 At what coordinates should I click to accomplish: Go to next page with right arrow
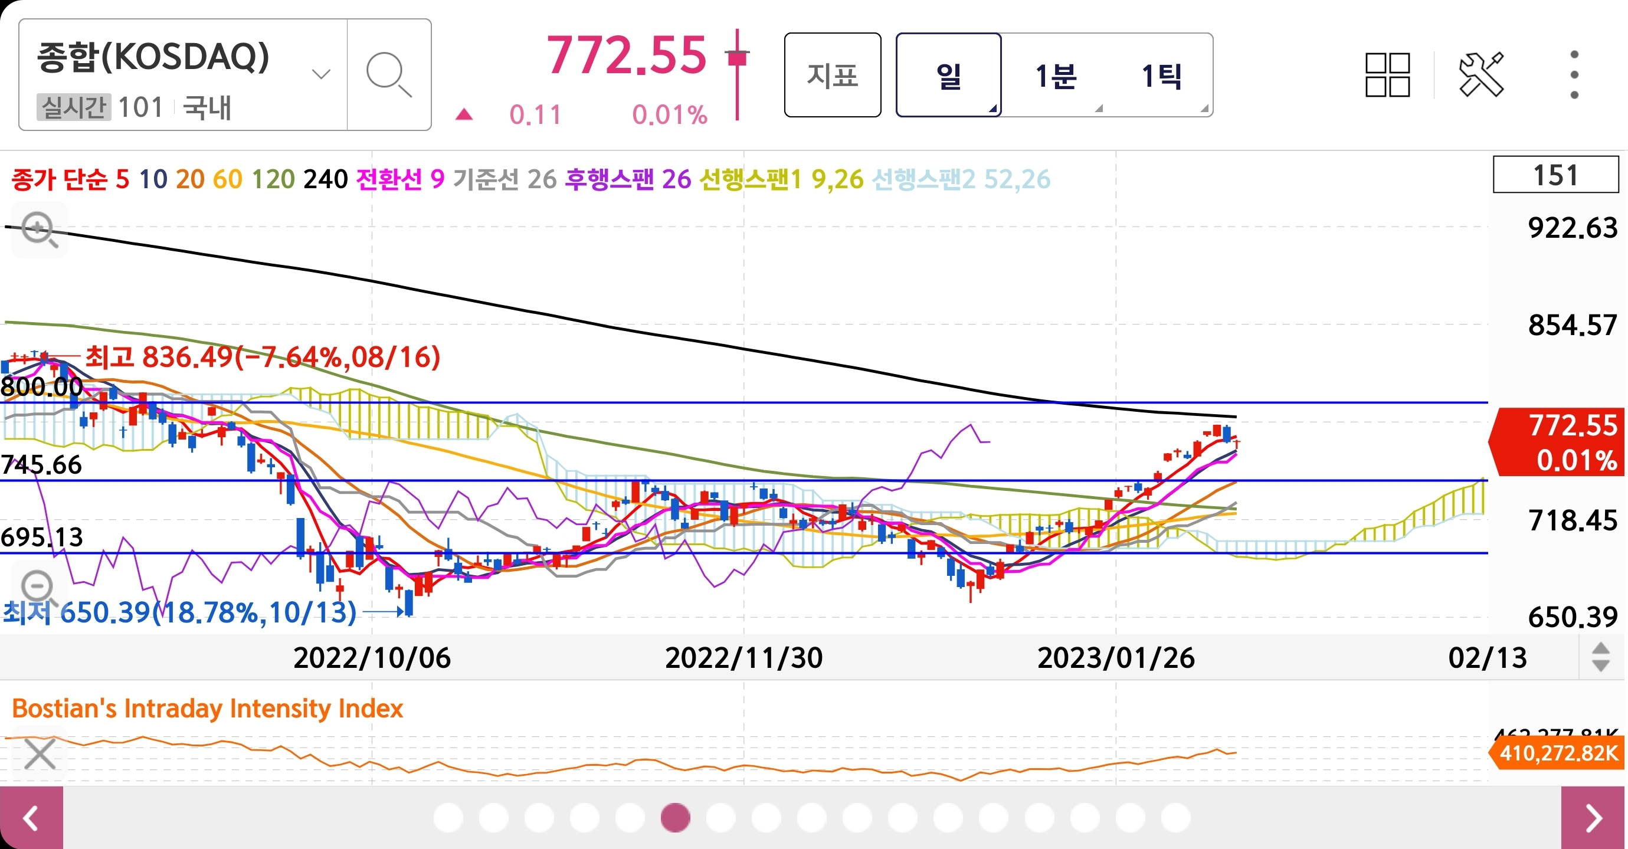(1594, 818)
